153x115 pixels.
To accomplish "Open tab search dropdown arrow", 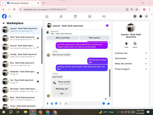I will [3, 3].
